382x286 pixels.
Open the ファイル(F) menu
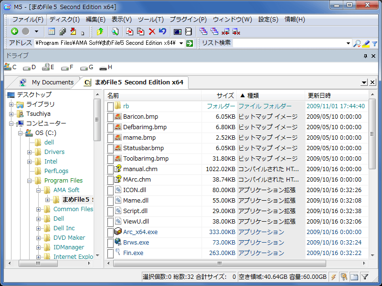click(x=28, y=20)
